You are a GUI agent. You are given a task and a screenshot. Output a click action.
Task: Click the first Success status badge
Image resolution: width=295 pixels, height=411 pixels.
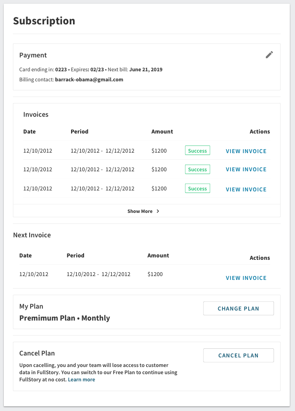click(x=197, y=150)
